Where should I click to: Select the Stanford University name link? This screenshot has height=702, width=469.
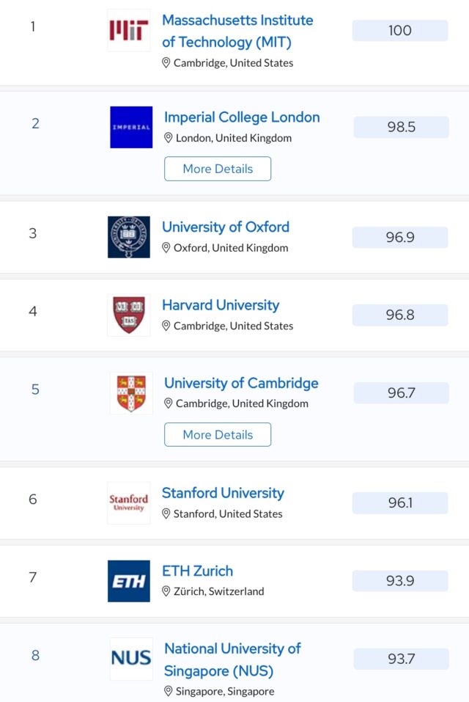click(223, 493)
